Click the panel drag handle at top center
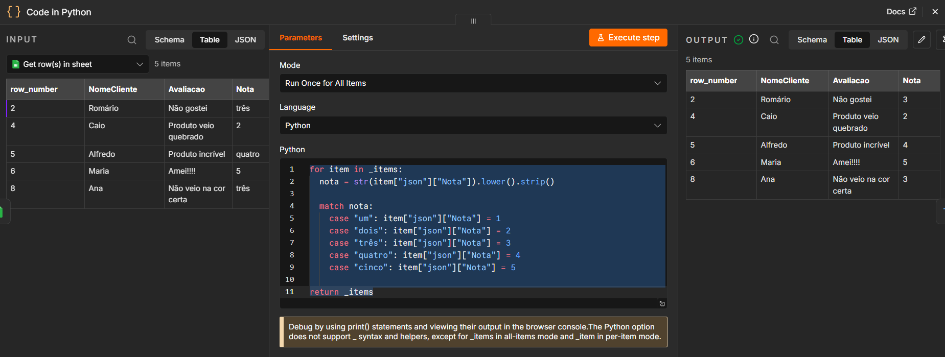Image resolution: width=945 pixels, height=357 pixels. point(473,20)
